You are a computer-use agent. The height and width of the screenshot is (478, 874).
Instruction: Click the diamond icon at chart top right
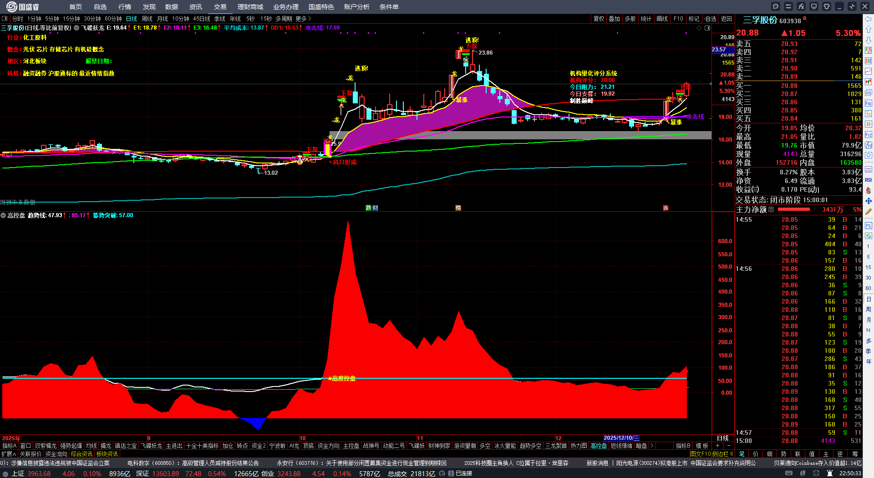699,28
